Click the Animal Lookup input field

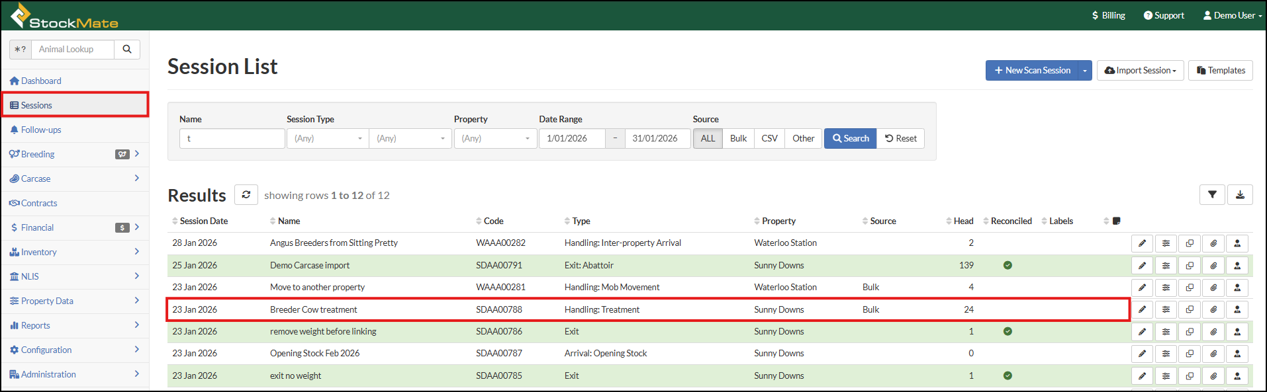click(x=73, y=49)
